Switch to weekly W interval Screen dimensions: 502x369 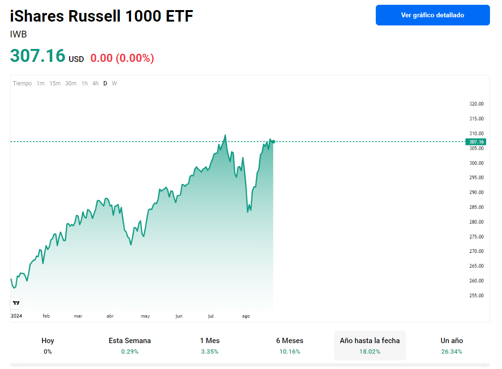pyautogui.click(x=114, y=83)
